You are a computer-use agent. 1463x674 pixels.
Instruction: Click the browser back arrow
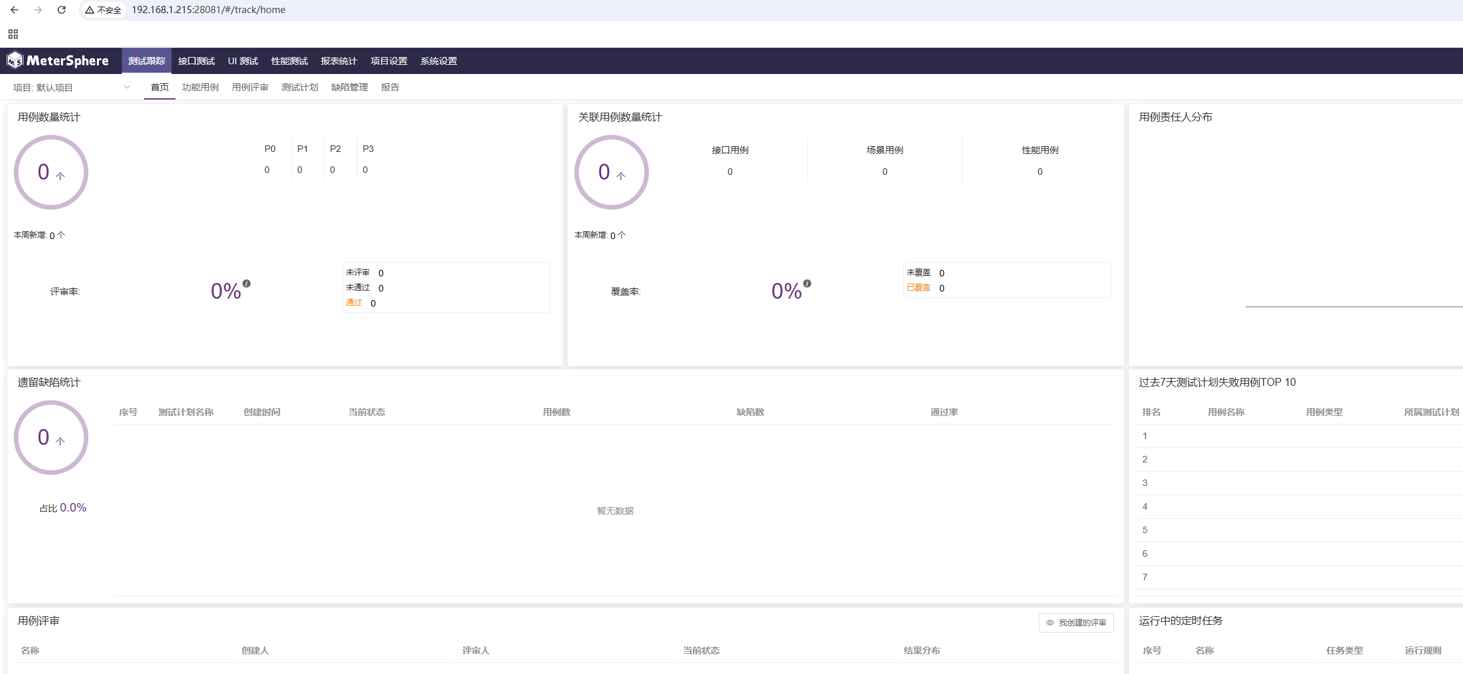pyautogui.click(x=14, y=10)
